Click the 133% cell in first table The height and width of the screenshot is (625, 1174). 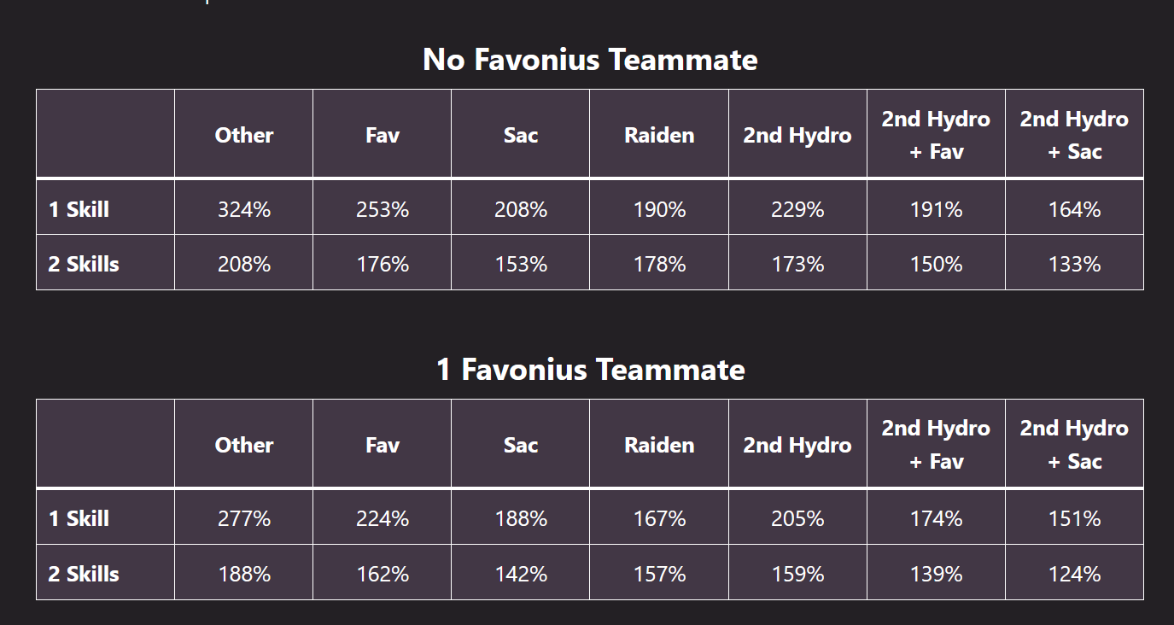1074,264
